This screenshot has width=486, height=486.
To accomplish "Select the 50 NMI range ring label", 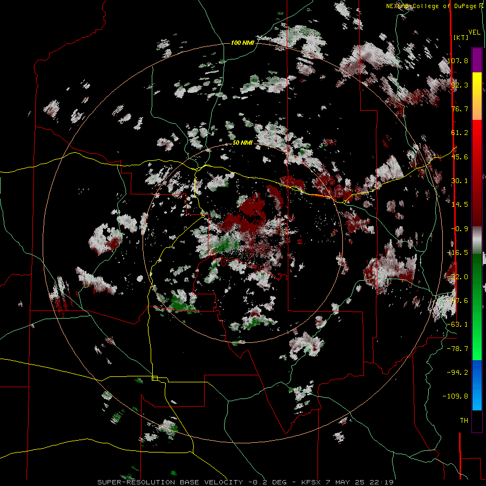I will pos(242,143).
